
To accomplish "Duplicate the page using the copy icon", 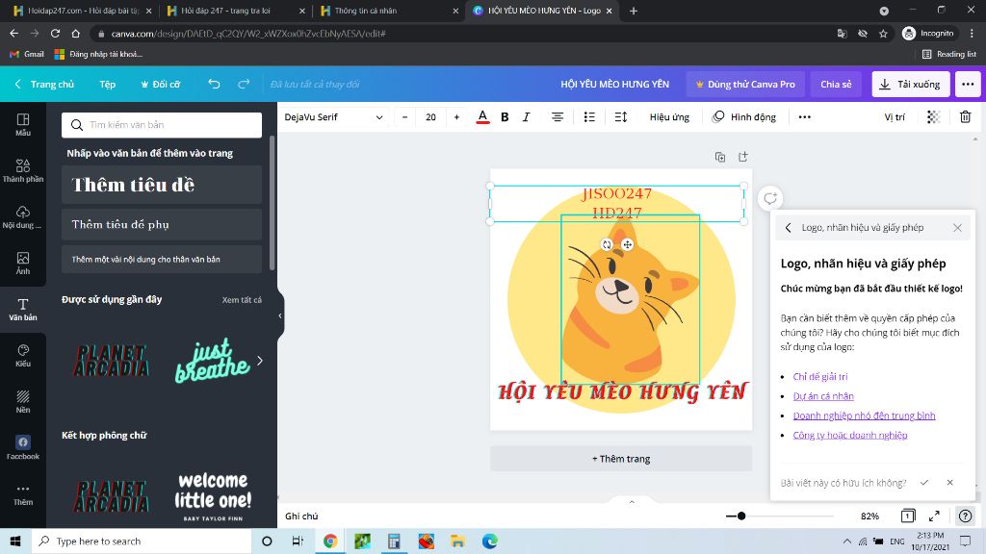I will pos(720,155).
